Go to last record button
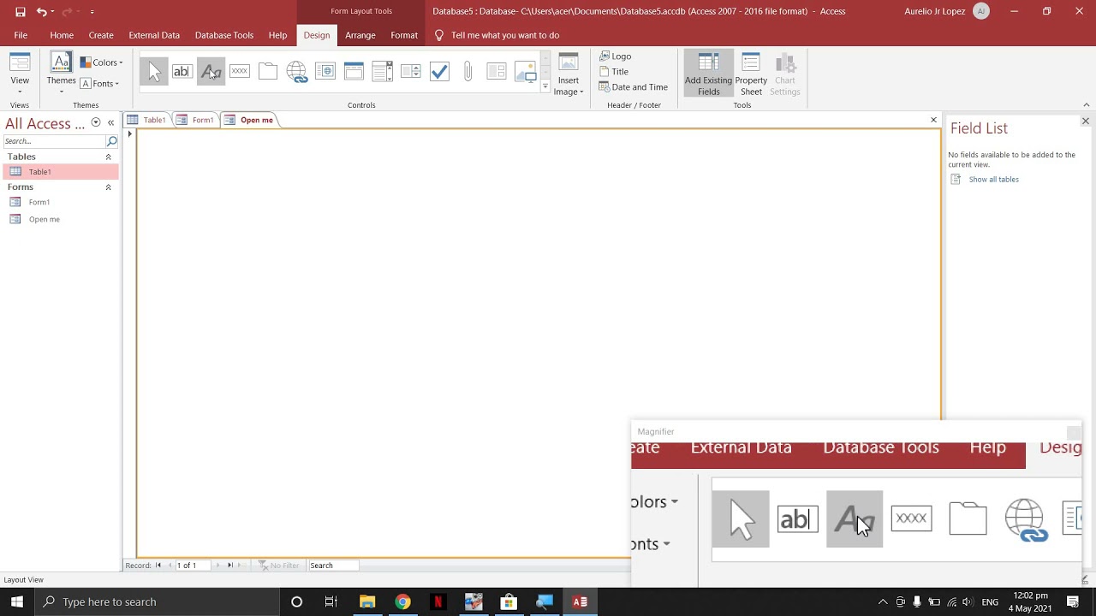Screen dimensions: 1096x616 [229, 566]
